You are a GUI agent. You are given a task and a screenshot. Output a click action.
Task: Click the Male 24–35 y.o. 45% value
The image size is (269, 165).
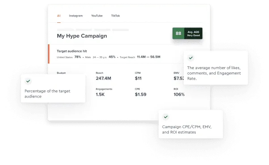(112, 57)
